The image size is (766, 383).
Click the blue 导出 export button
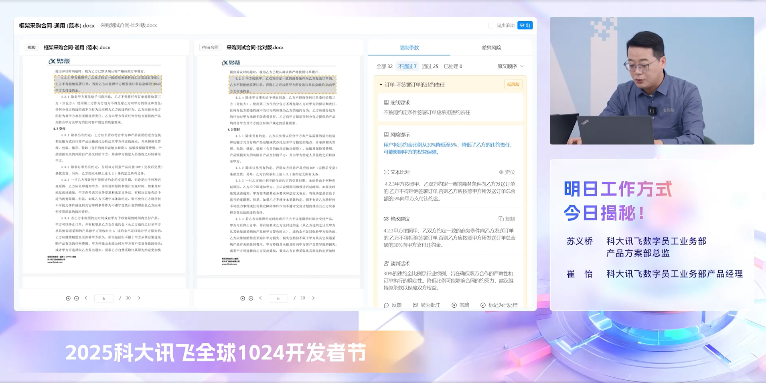click(525, 26)
